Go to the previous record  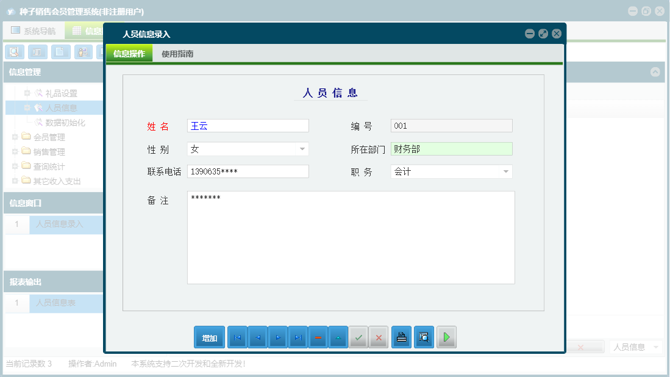pyautogui.click(x=257, y=337)
